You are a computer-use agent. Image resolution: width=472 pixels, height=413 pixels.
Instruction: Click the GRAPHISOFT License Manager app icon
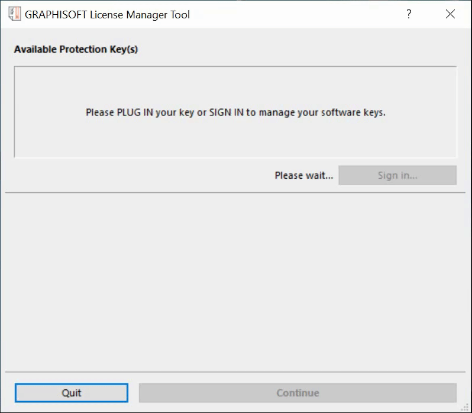click(x=15, y=14)
